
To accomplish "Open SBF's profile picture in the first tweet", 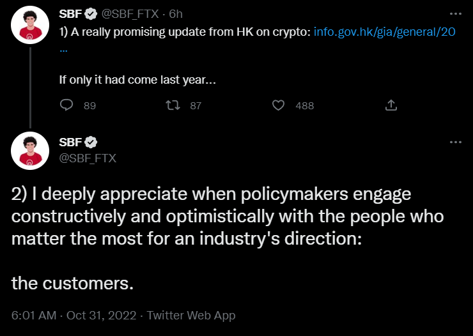I will [x=31, y=26].
